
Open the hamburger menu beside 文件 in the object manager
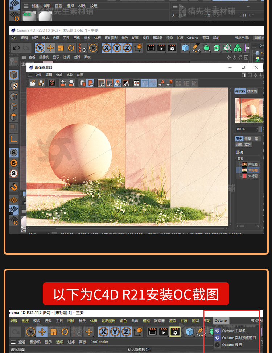click(254, 46)
